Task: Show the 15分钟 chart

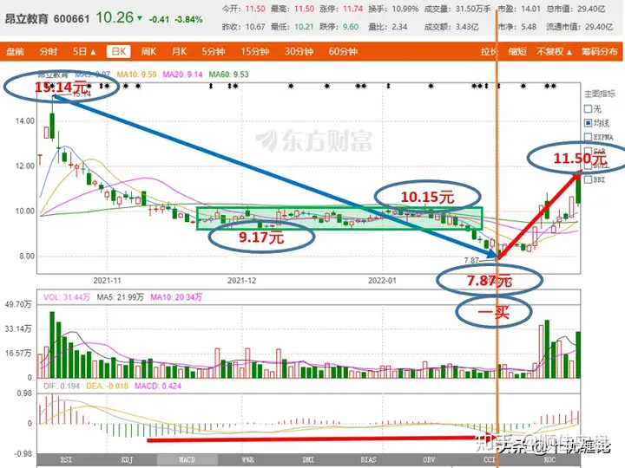Action: (x=254, y=52)
